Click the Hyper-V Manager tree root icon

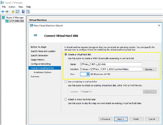(x=4, y=18)
